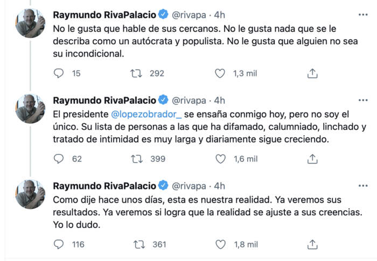Like the tweet with 1,3 mil likes
377x261 pixels.
point(220,73)
